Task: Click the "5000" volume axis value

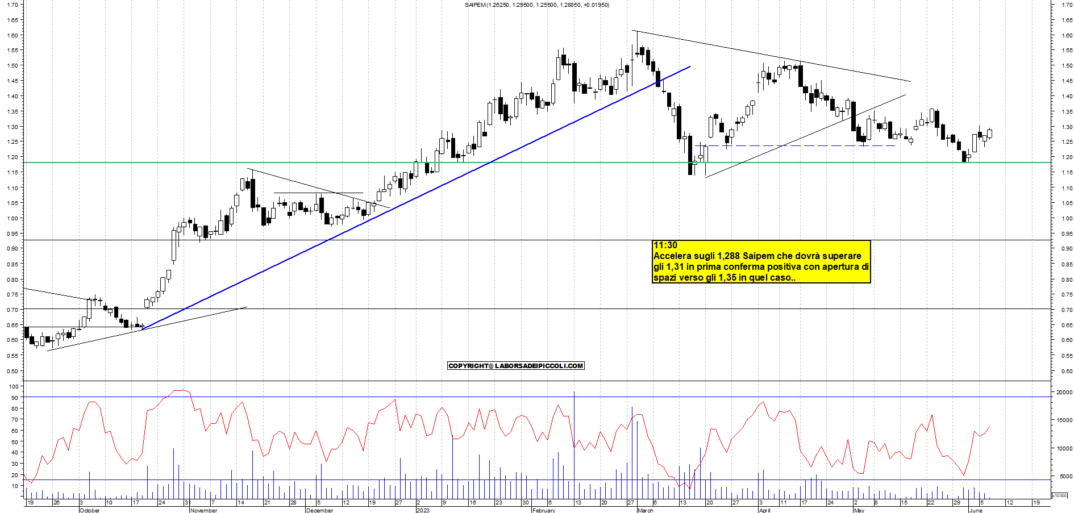Action: (x=1066, y=476)
